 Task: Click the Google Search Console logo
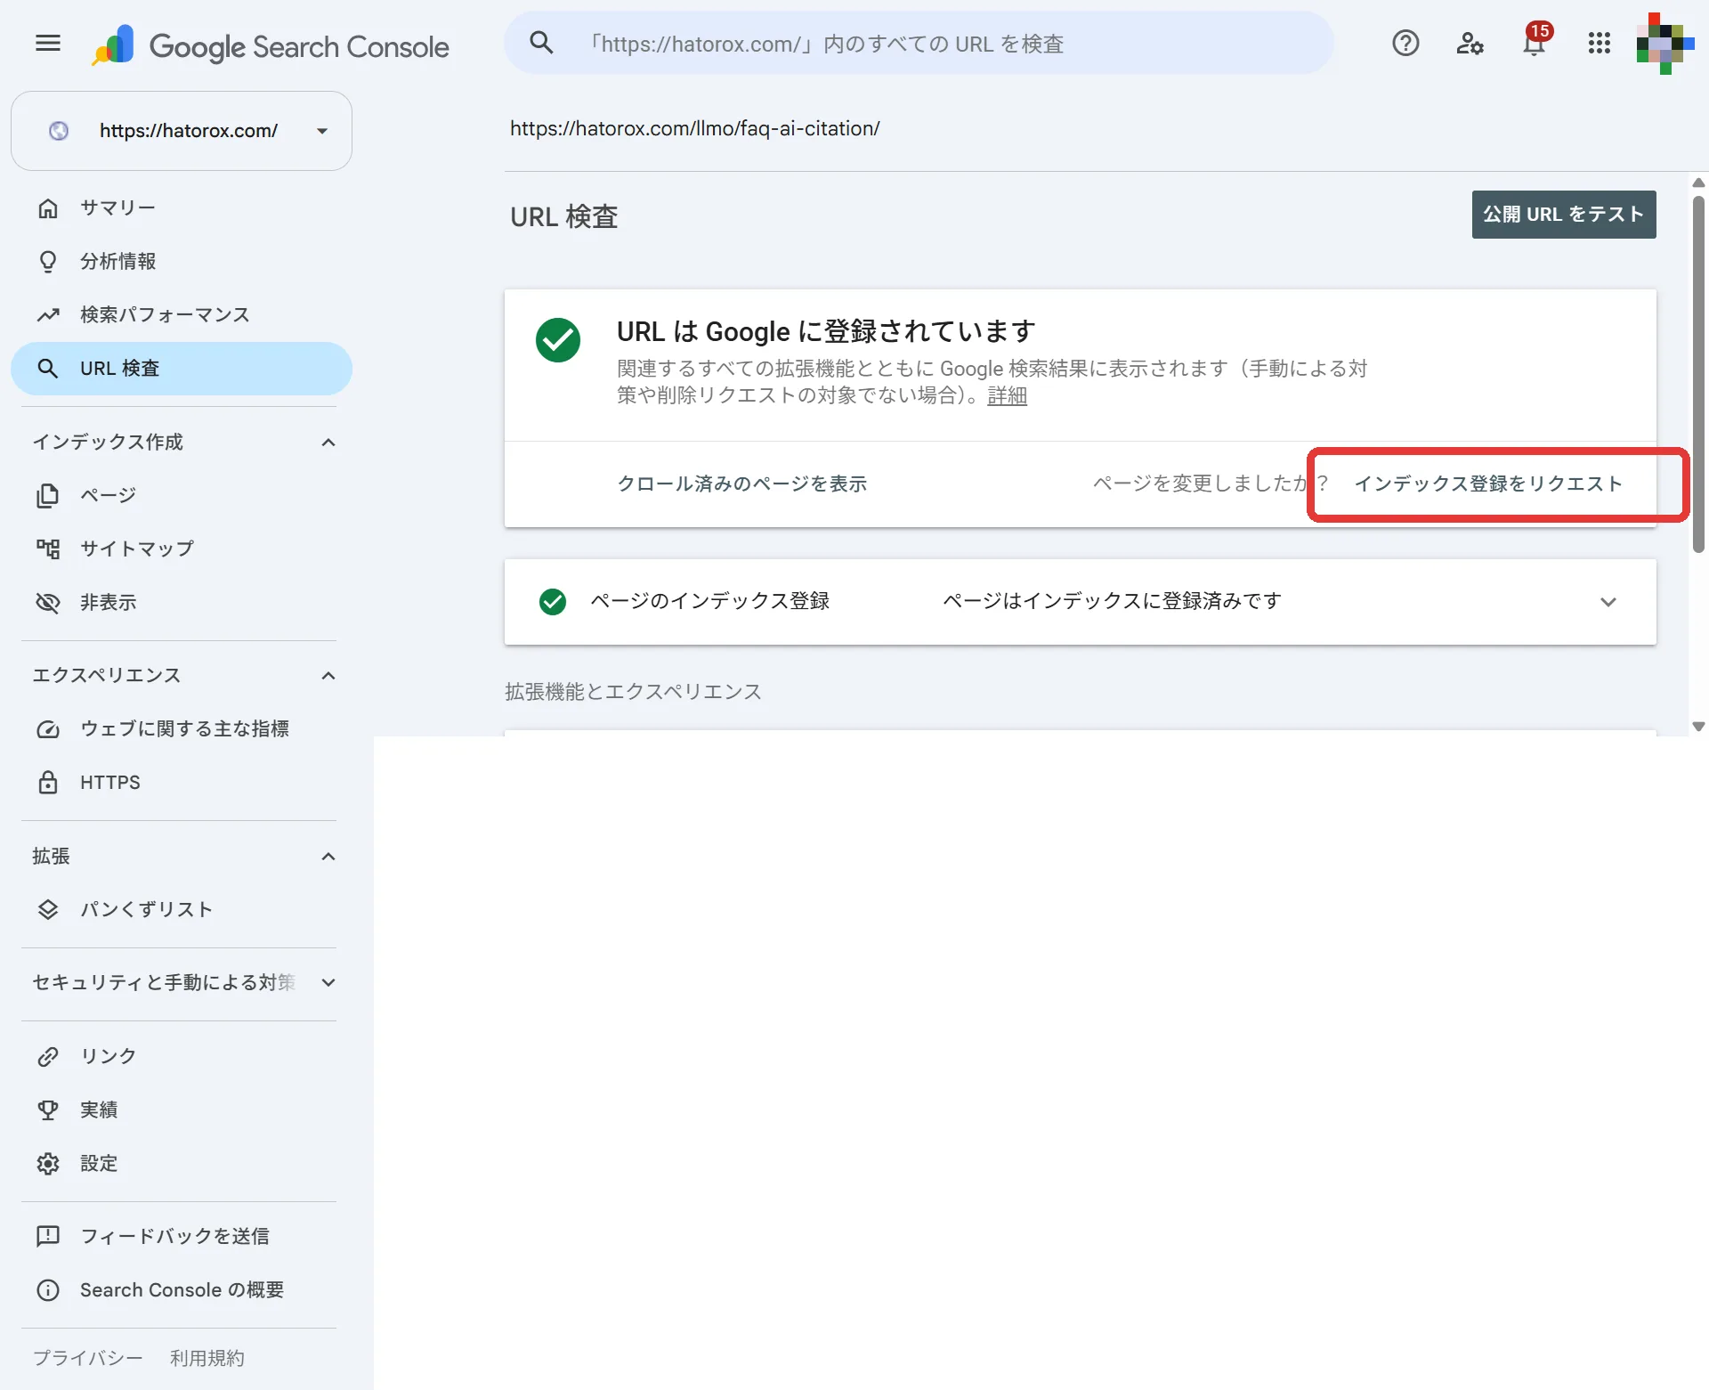(x=271, y=46)
